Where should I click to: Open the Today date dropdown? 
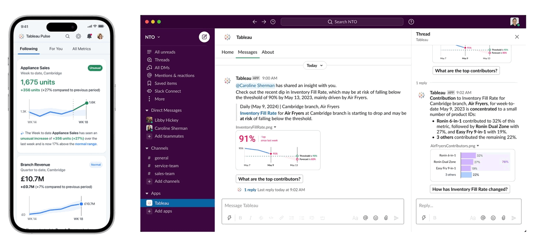pos(315,66)
